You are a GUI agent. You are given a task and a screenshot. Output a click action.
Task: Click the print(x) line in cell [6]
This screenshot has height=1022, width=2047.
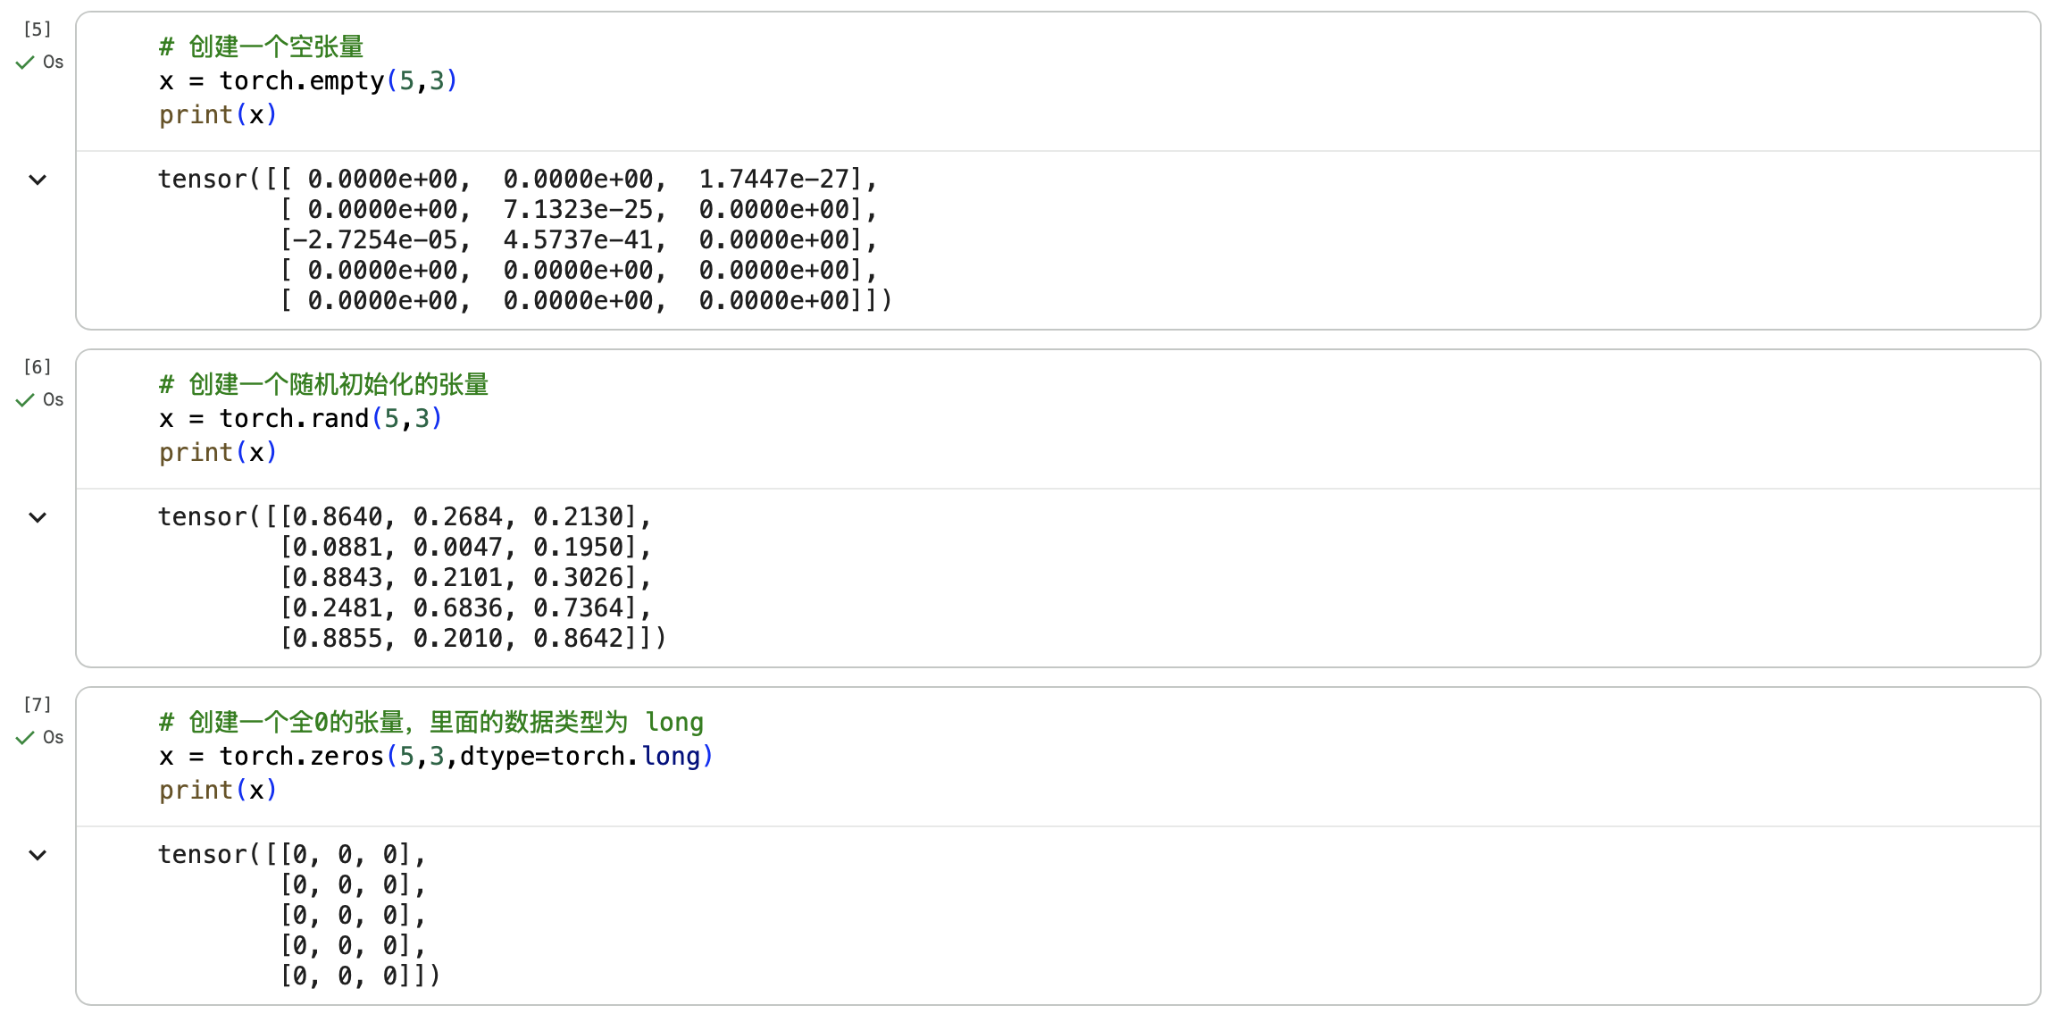click(217, 452)
